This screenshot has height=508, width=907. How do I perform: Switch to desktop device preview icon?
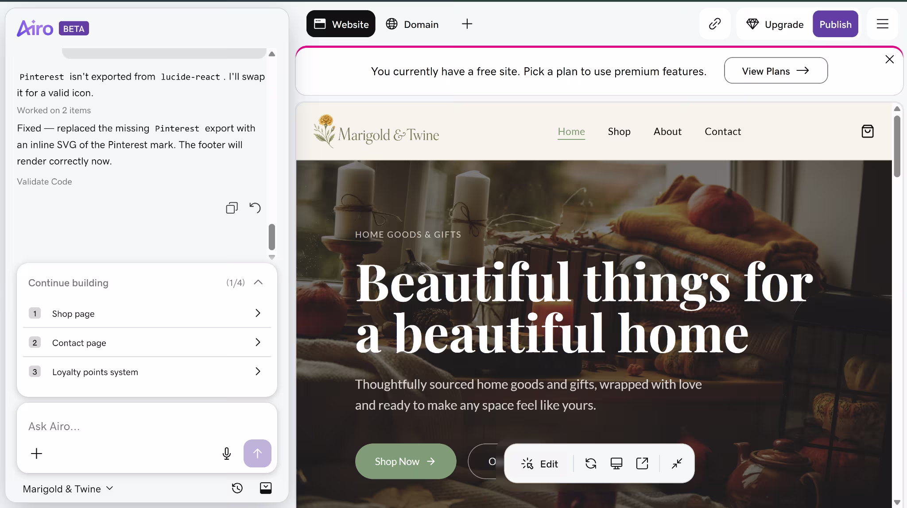click(x=616, y=463)
